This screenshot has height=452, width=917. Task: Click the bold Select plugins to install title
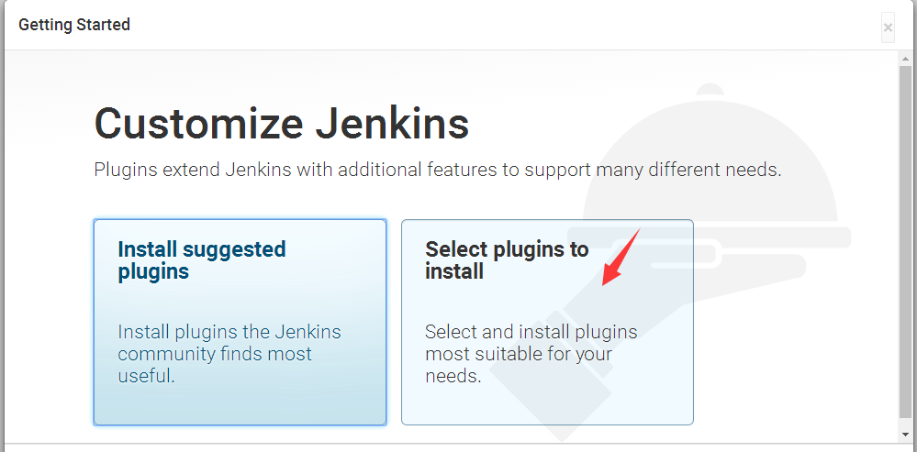(x=507, y=260)
